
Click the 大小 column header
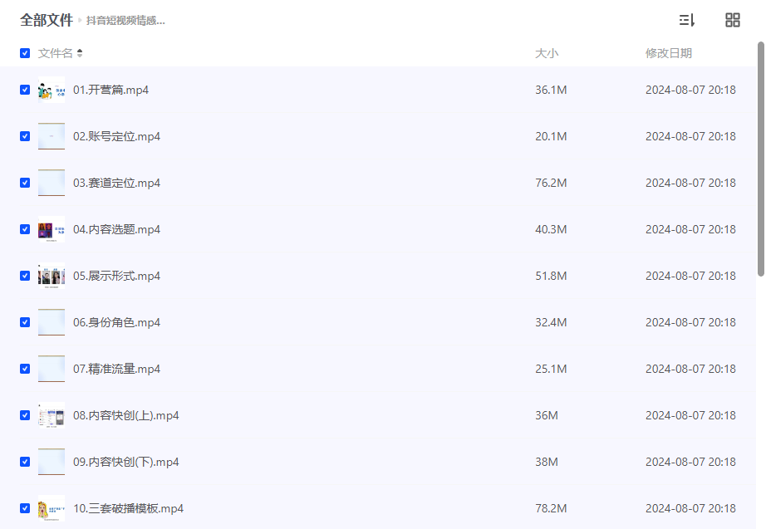pyautogui.click(x=546, y=53)
